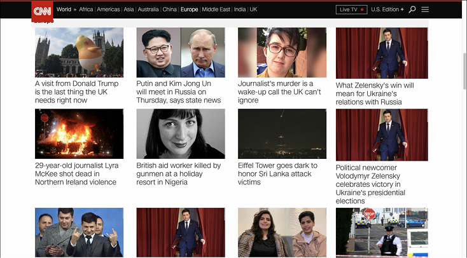Open the search magnifier icon
467x258 pixels.
[x=412, y=10]
